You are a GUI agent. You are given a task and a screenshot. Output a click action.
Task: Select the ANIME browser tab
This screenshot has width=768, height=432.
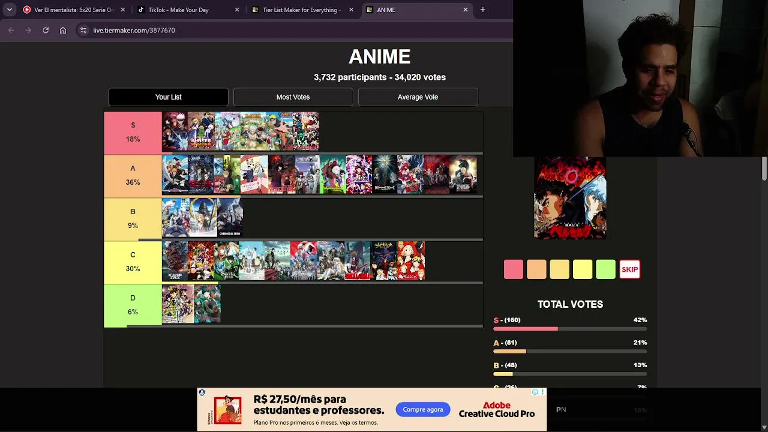click(x=417, y=10)
